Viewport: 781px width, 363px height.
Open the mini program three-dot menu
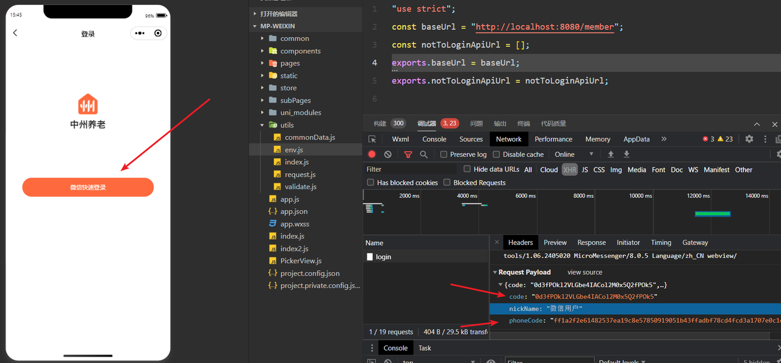(x=140, y=33)
